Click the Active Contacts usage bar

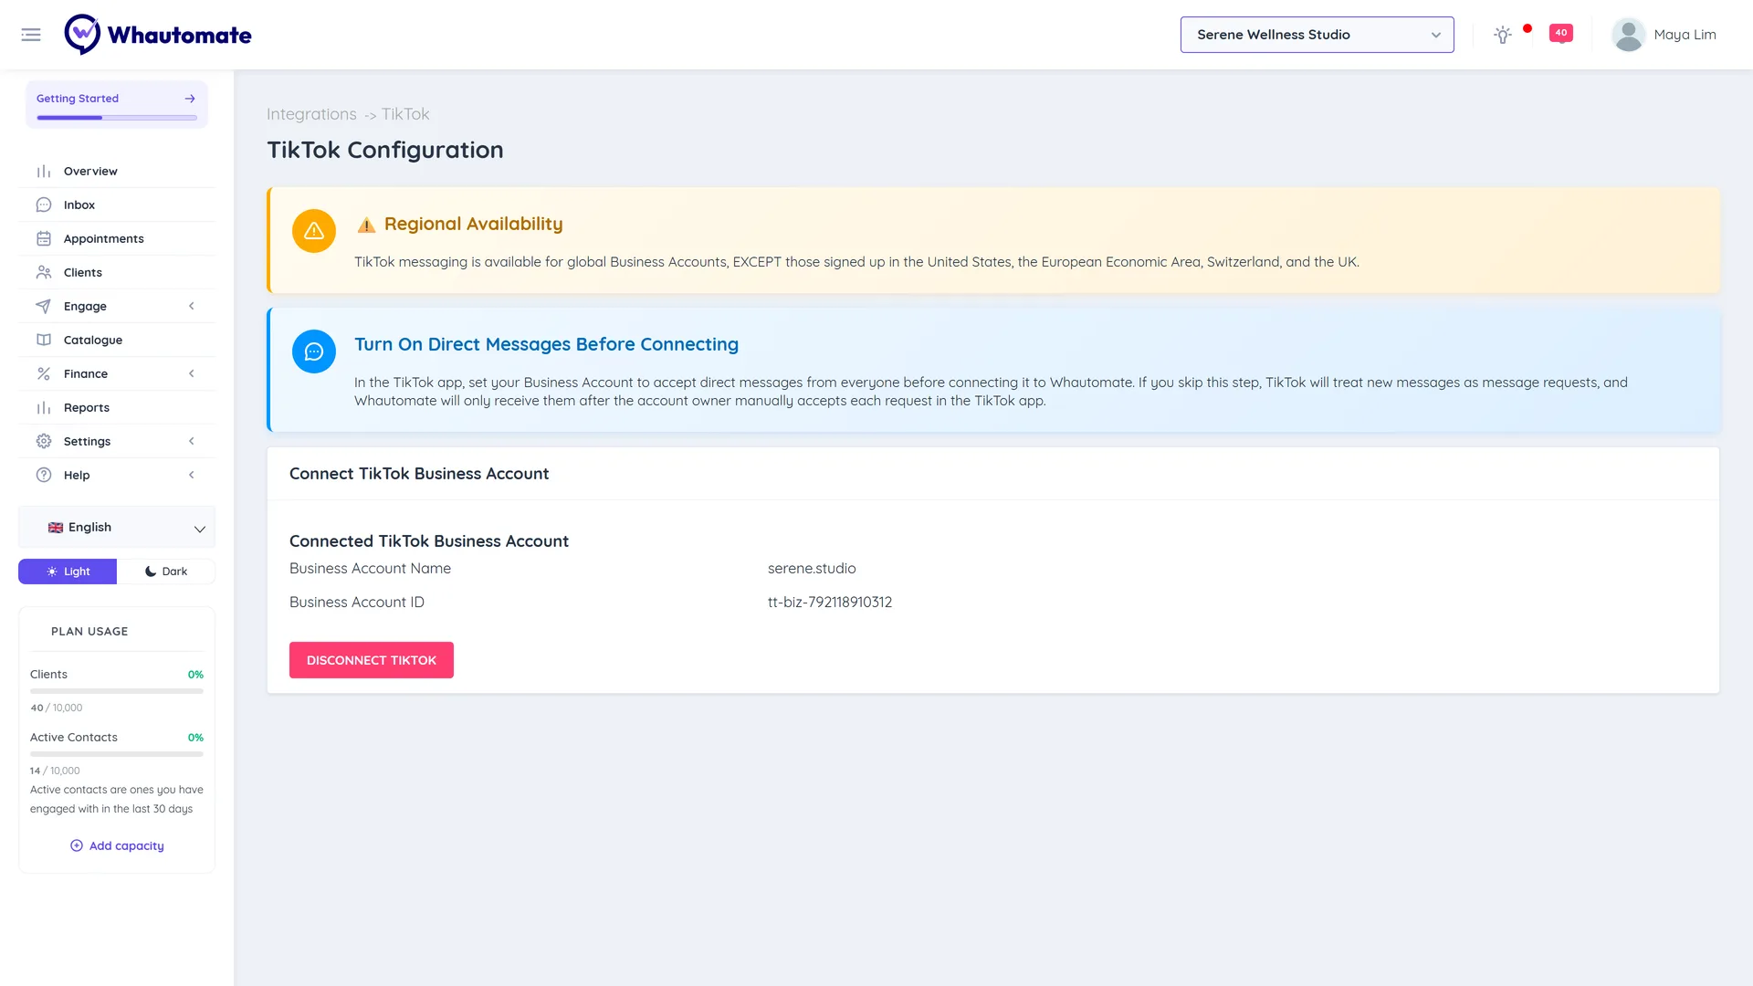pyautogui.click(x=117, y=754)
